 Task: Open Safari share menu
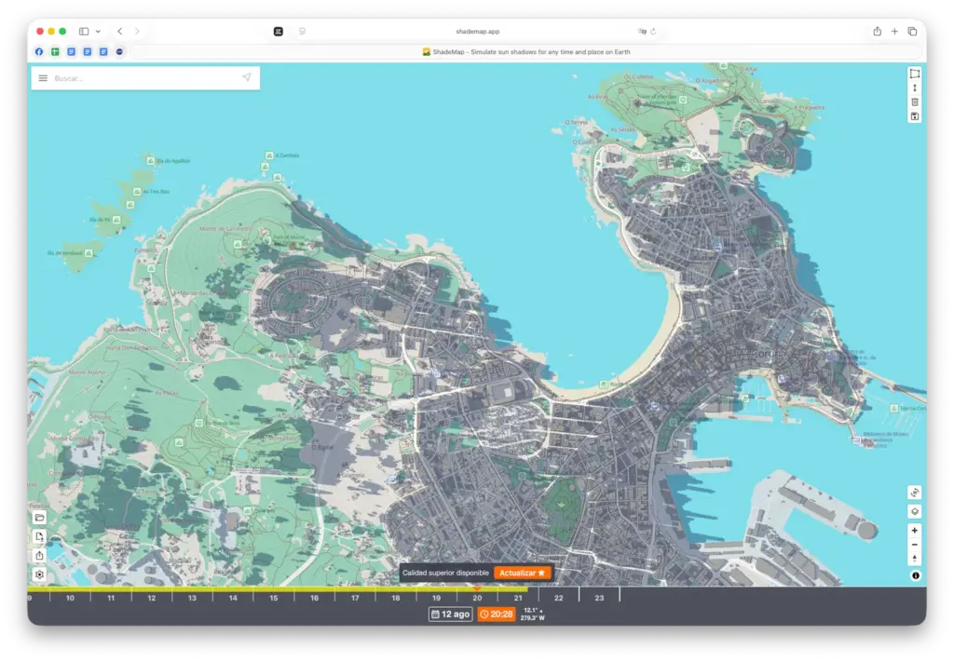click(x=878, y=31)
